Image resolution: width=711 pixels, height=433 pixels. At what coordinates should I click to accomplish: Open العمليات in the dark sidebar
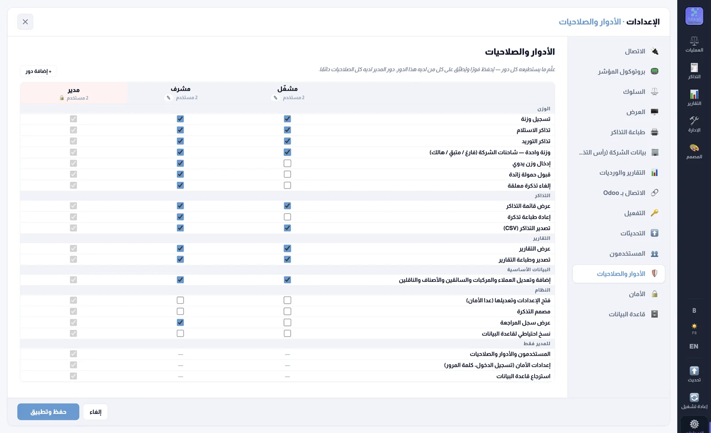coord(694,44)
